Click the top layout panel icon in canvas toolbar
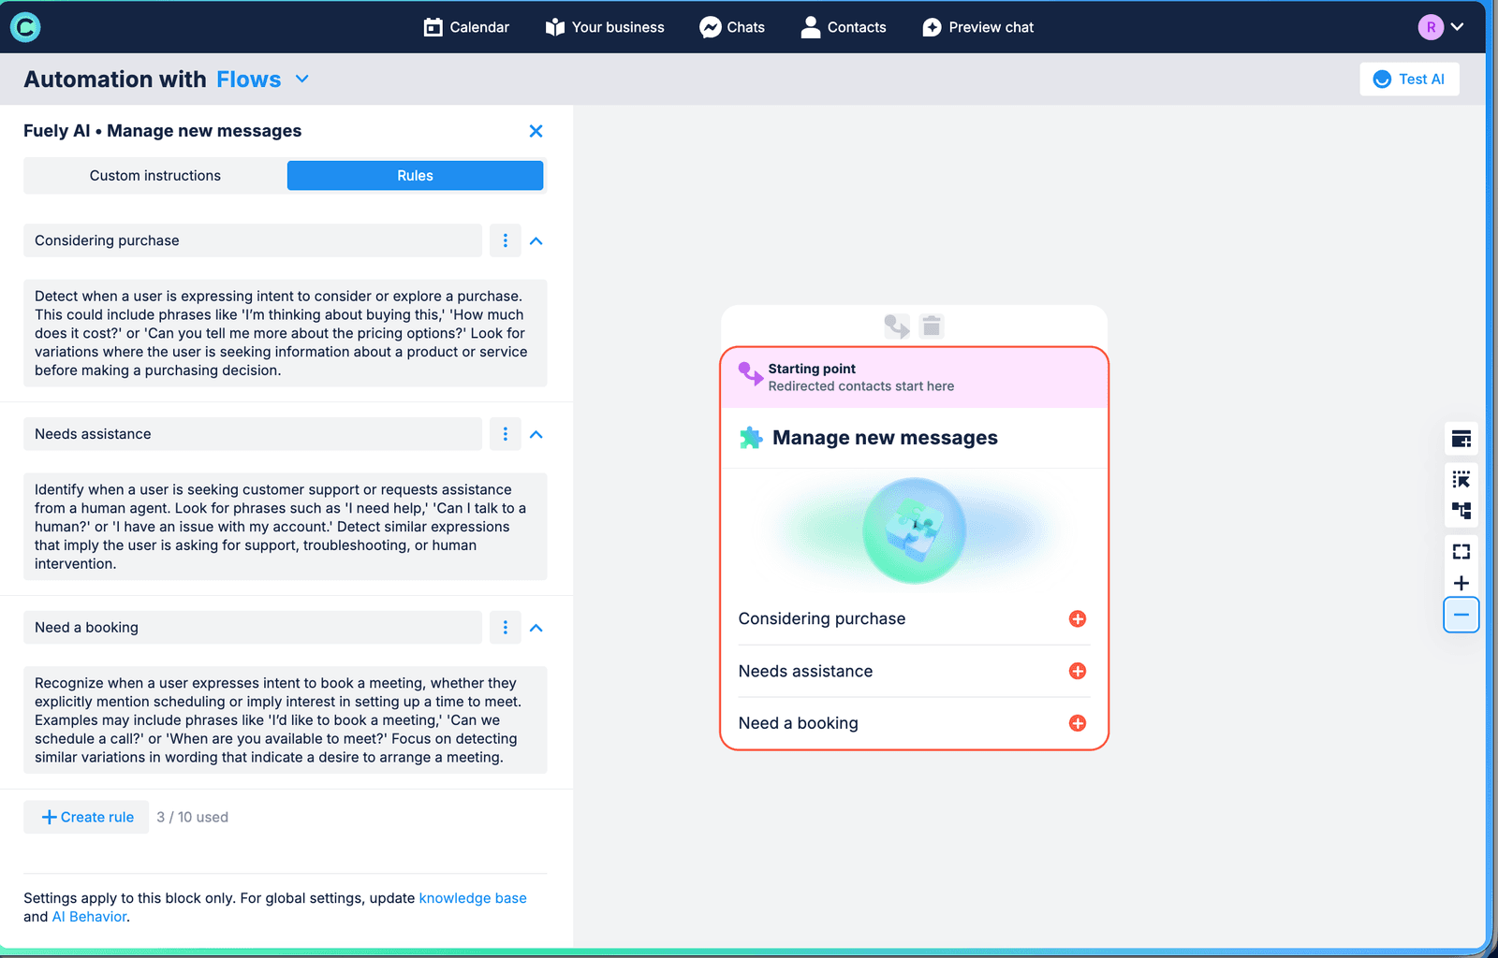Viewport: 1498px width, 958px height. 1461,439
